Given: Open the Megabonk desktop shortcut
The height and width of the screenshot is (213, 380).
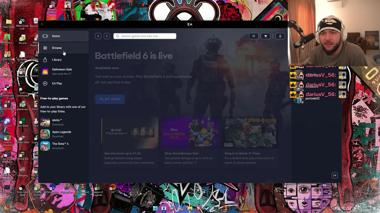Looking at the screenshot, I should pos(22,73).
